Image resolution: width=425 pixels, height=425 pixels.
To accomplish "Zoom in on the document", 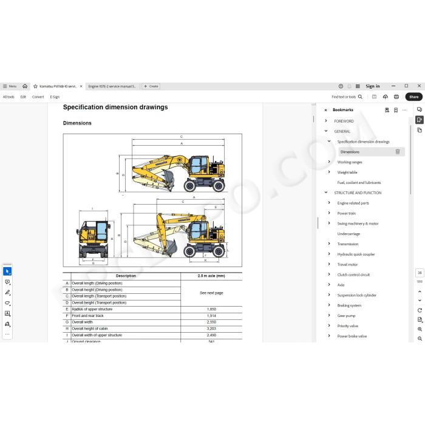I will (x=420, y=329).
